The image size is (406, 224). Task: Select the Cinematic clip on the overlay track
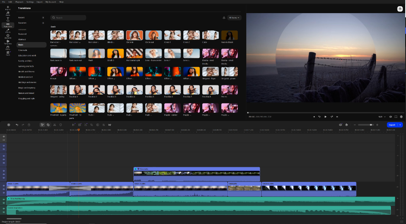[x=196, y=174]
